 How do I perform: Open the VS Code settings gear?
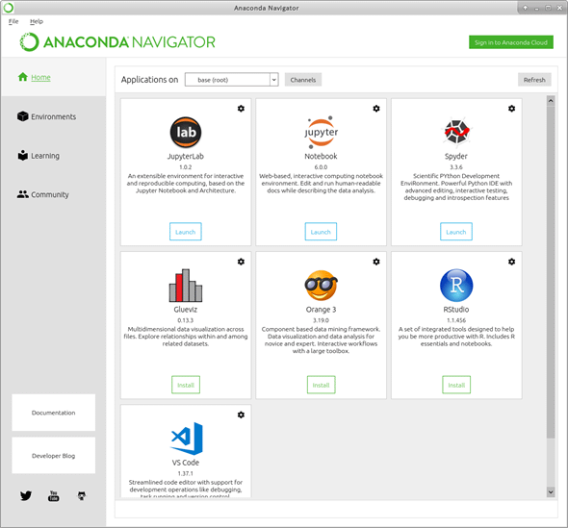[241, 415]
